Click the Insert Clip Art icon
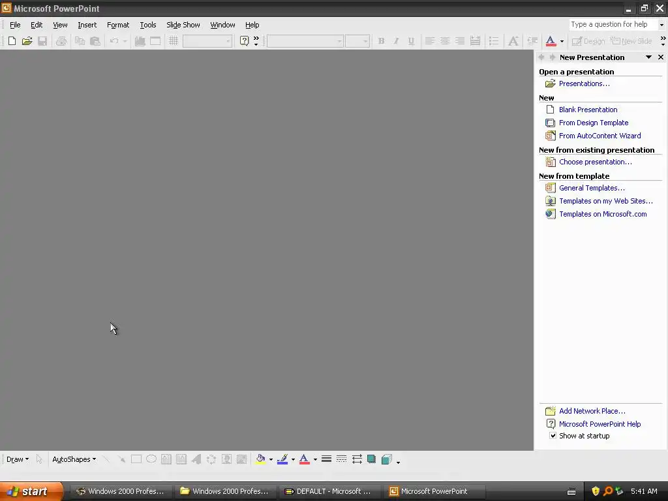 [x=226, y=459]
